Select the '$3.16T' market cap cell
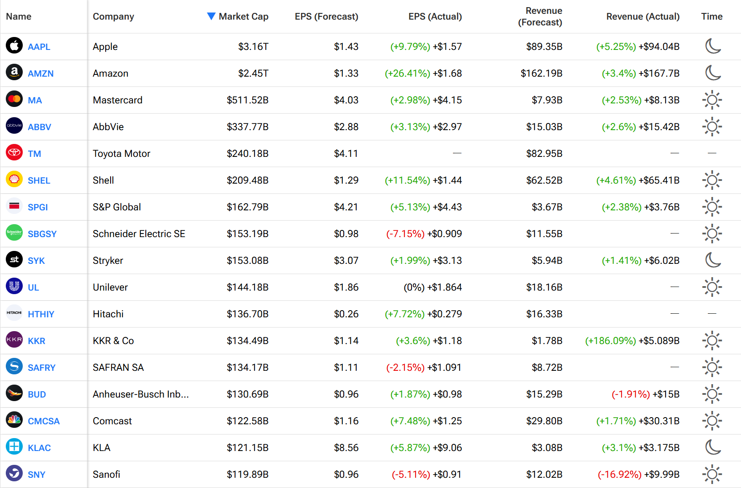The image size is (741, 488). point(253,47)
